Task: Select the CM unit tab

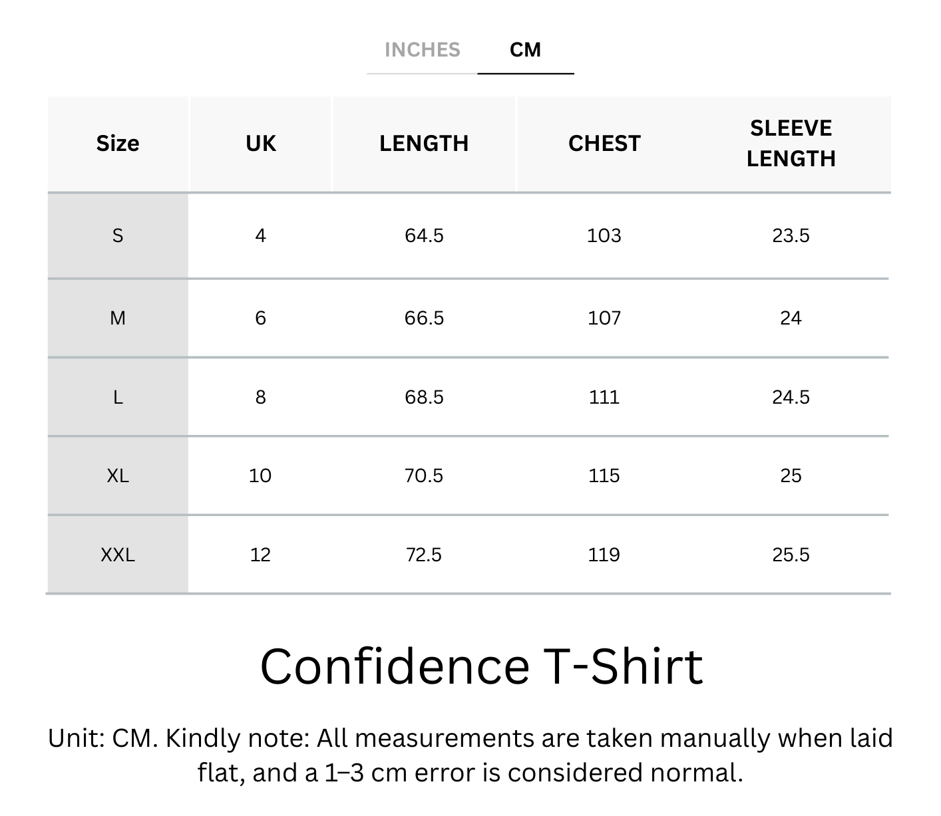Action: [x=525, y=50]
